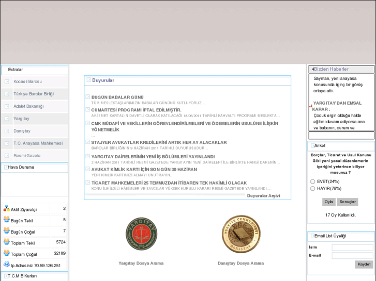Click the Sonuçlar results button
The width and height of the screenshot is (376, 281).
[x=348, y=202]
